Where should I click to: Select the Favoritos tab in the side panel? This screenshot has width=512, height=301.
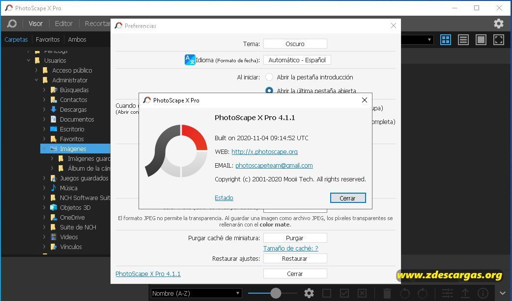(x=48, y=39)
